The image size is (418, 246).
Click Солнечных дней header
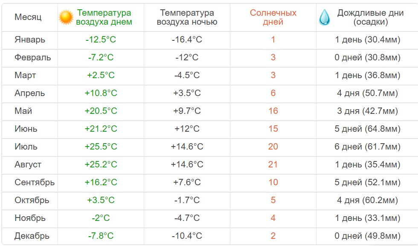pos(273,17)
